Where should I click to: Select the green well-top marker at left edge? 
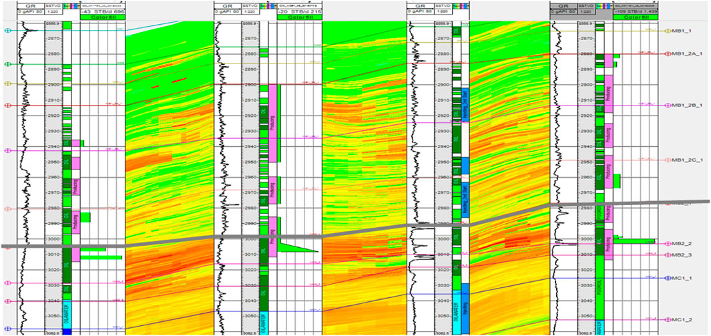pyautogui.click(x=7, y=64)
